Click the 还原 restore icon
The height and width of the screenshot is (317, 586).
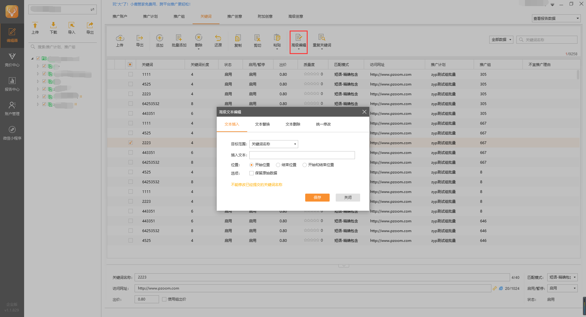click(x=218, y=38)
